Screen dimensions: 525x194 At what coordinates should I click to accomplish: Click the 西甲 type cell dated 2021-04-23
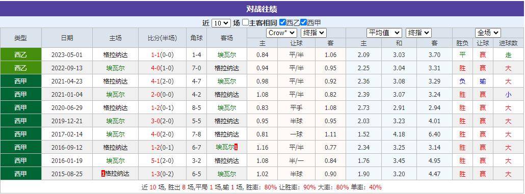click(x=21, y=81)
